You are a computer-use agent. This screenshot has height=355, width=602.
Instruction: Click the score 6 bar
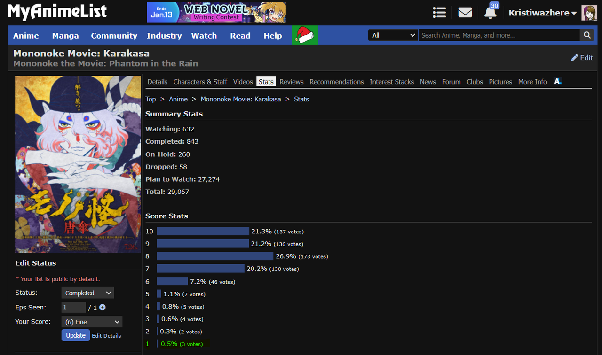click(172, 281)
